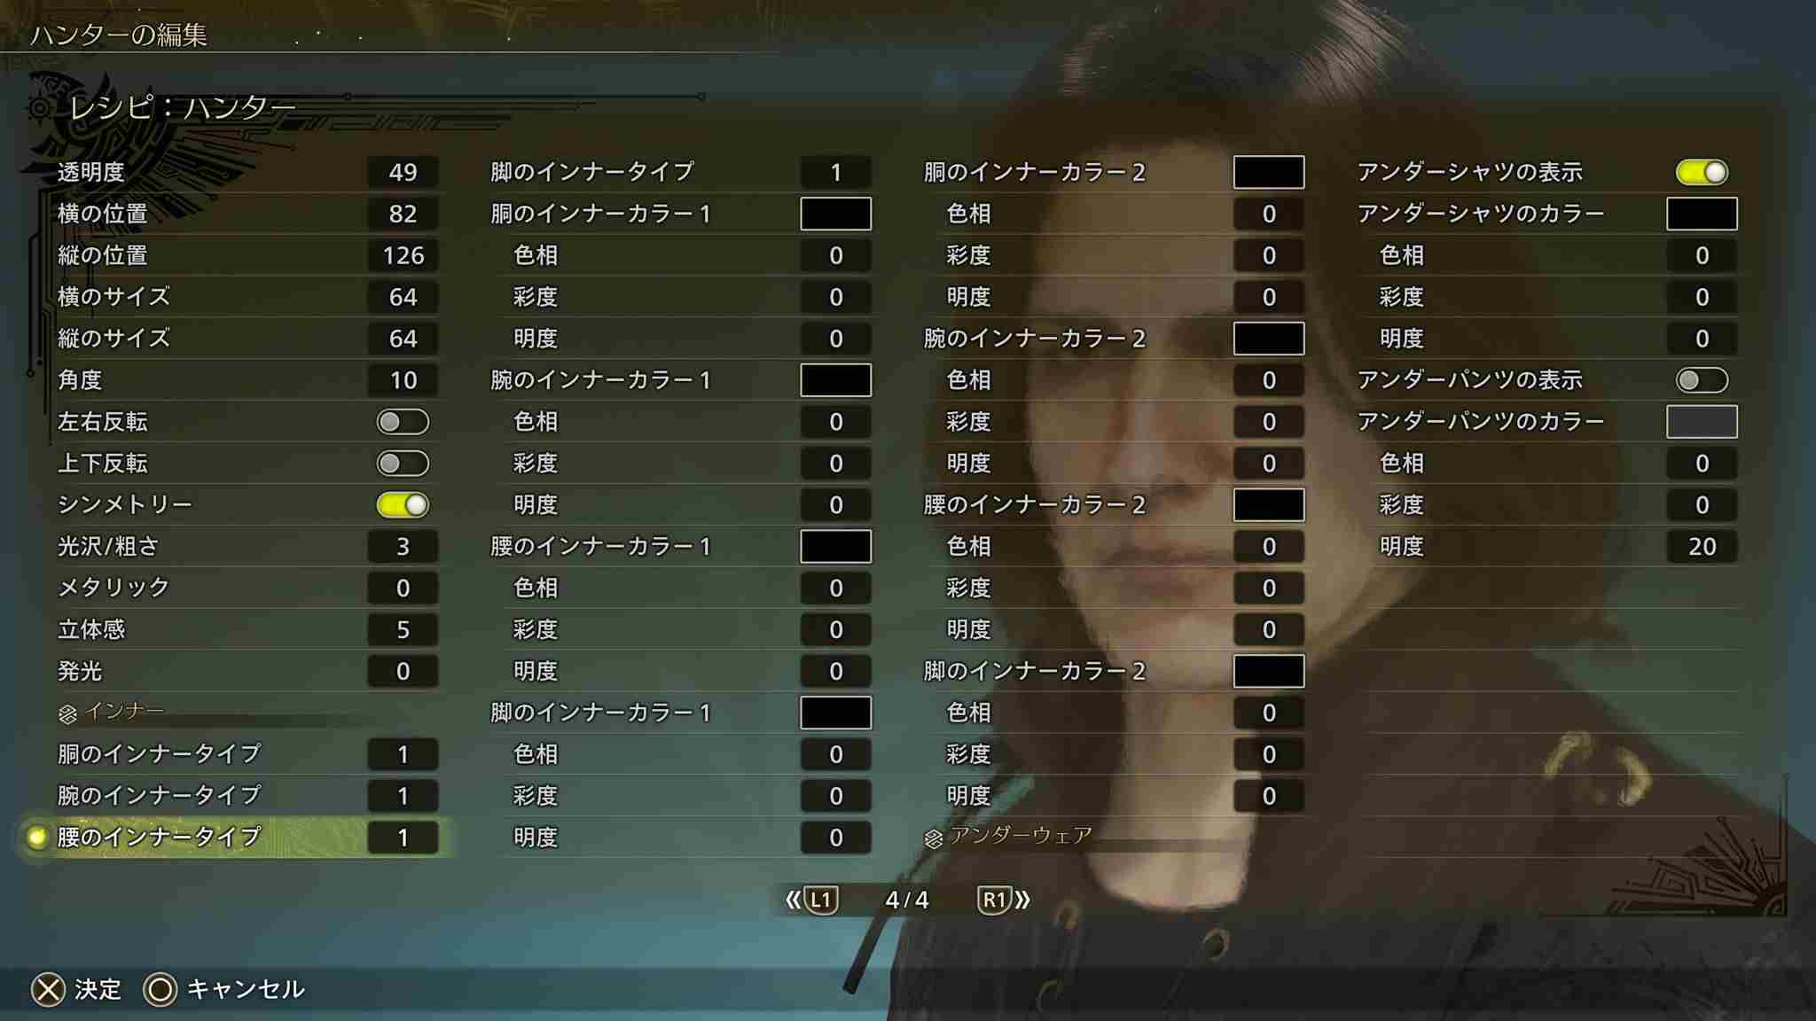Select 脚のインナータイプ value field
The image size is (1816, 1021).
coord(835,172)
